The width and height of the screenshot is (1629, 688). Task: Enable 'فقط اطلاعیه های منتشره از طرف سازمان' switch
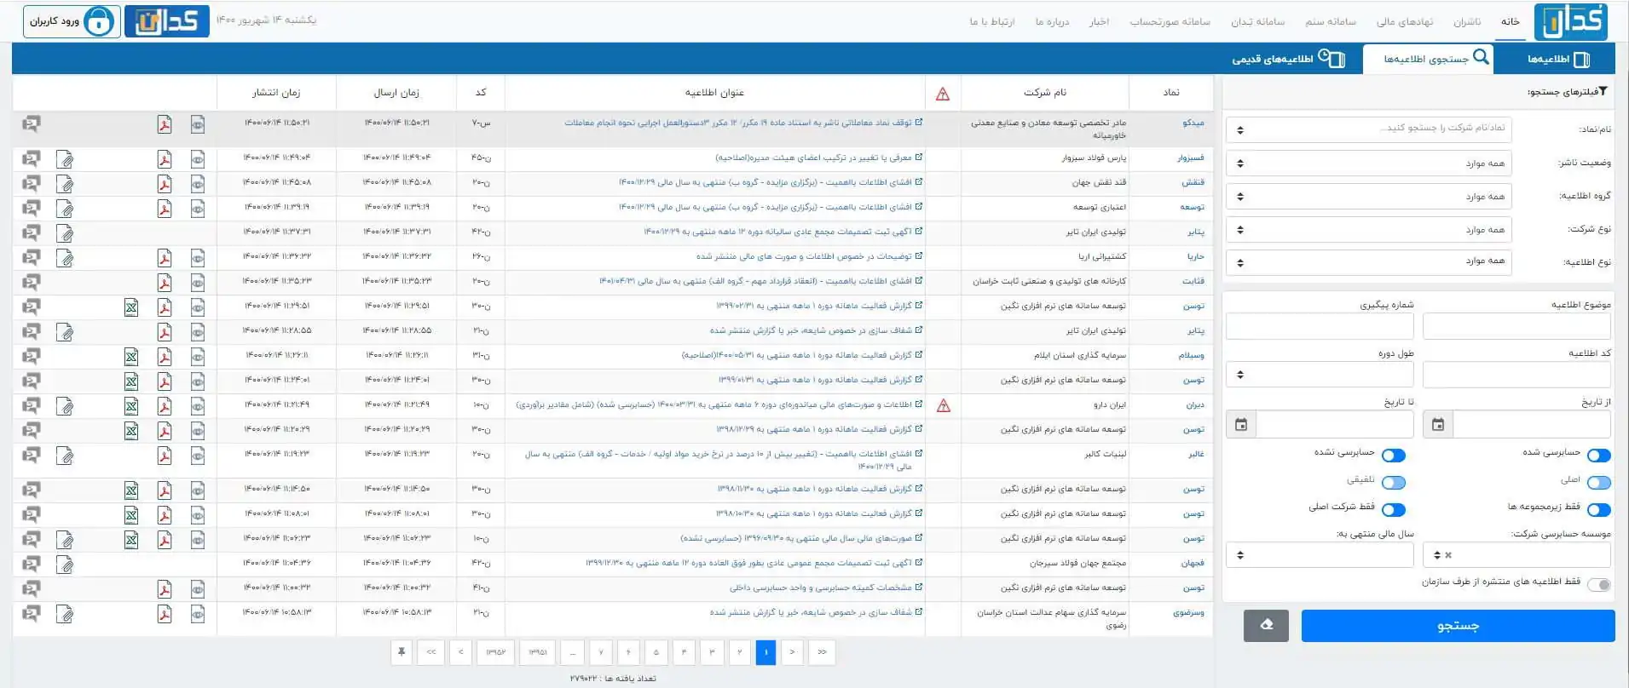(x=1599, y=585)
